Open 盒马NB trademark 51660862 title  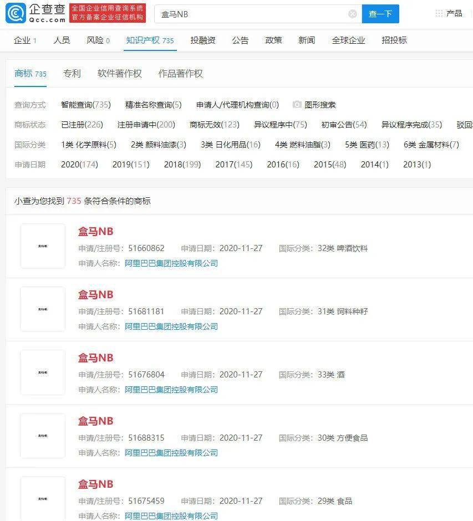(96, 232)
